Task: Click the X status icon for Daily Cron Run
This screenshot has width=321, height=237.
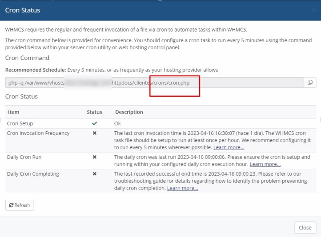Action: 94,157
